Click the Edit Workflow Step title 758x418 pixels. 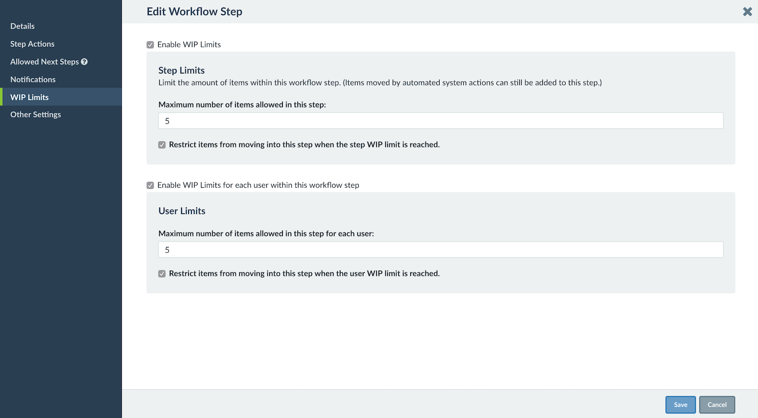tap(195, 11)
